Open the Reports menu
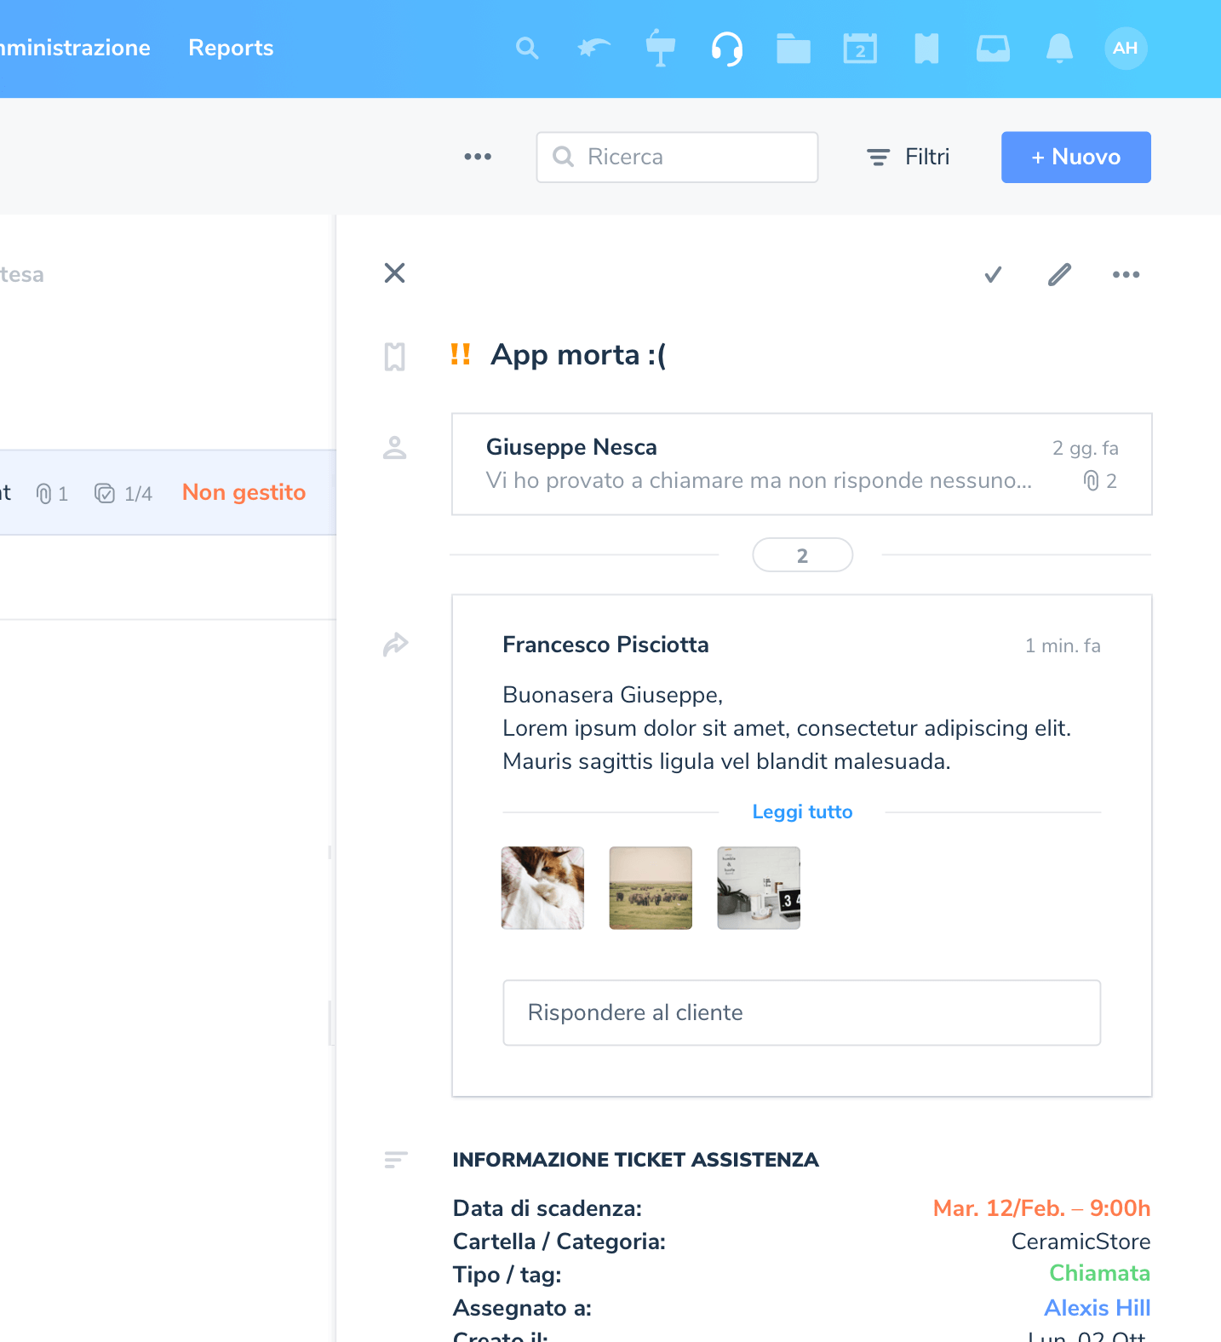This screenshot has width=1221, height=1342. coord(231,48)
